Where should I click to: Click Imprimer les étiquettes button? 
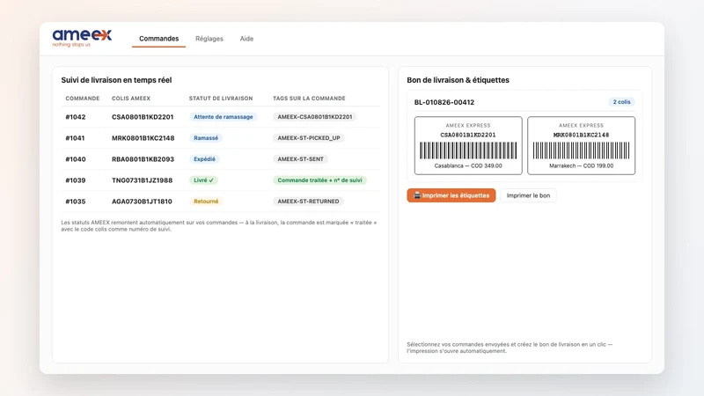click(x=451, y=195)
